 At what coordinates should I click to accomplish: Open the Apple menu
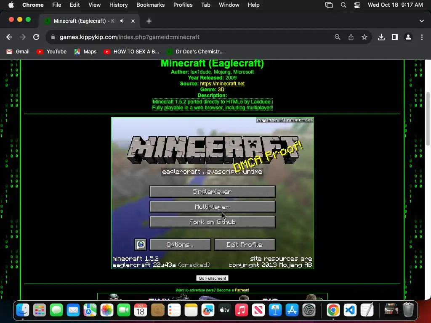coord(11,5)
